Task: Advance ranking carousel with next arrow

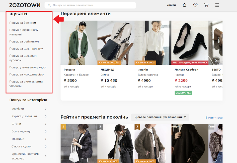Action: click(216, 160)
